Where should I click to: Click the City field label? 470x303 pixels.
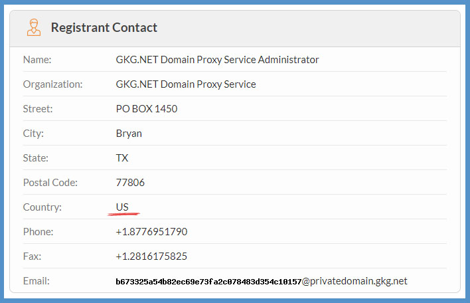click(33, 134)
